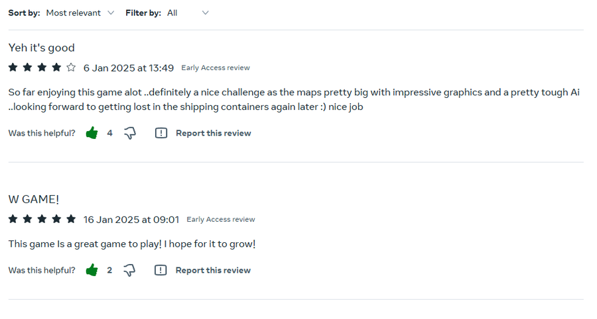This screenshot has height=319, width=597.
Task: Click the Early Access review label dated 16 Jan
Action: (x=220, y=219)
